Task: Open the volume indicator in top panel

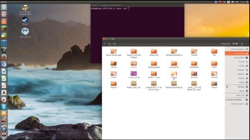Action: click(237, 2)
